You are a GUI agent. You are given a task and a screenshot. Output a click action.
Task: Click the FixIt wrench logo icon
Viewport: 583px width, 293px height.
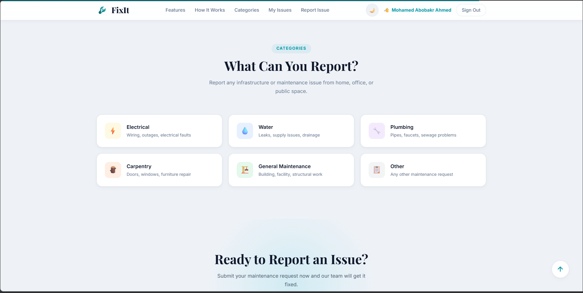click(x=102, y=10)
